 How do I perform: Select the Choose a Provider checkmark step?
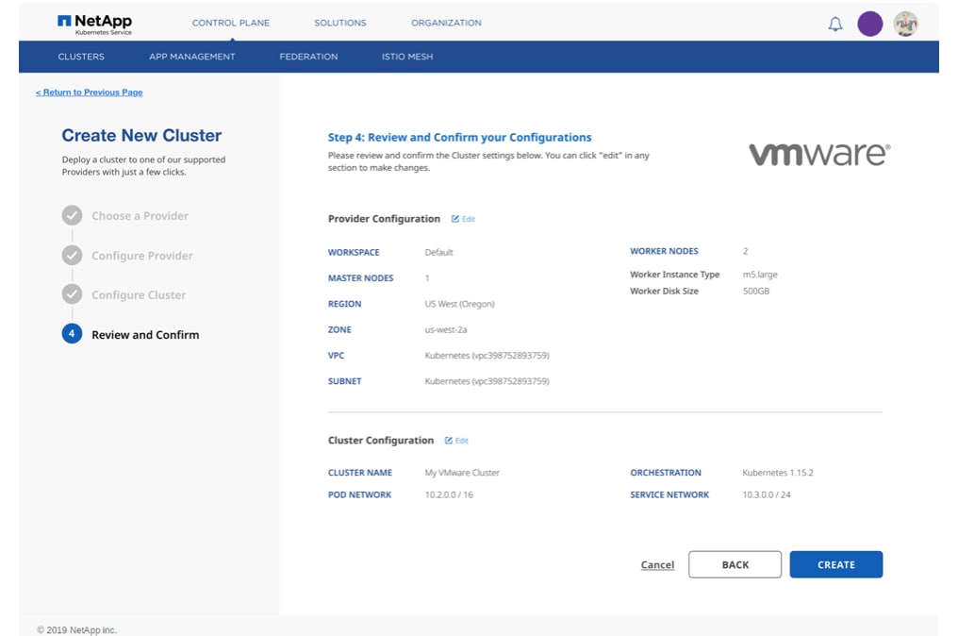73,216
